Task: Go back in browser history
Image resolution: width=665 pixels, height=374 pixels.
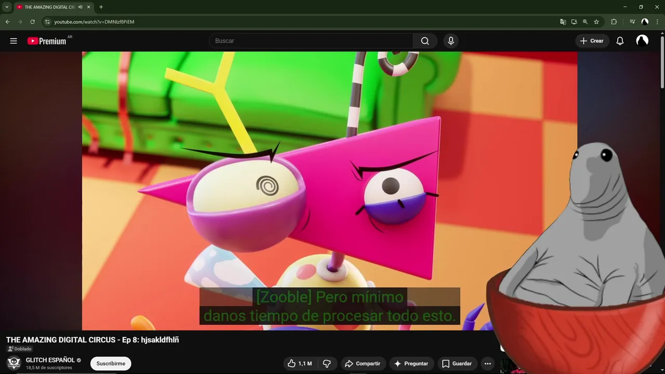Action: [x=8, y=22]
